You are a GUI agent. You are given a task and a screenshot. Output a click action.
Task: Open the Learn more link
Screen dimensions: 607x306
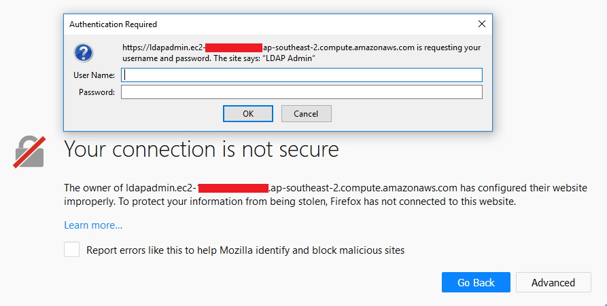coord(93,225)
